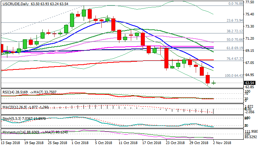Select the 19 Sep 2018 date label
Screen dimensions: 258x147
[34, 143]
